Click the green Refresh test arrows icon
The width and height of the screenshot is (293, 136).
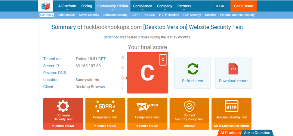193,69
